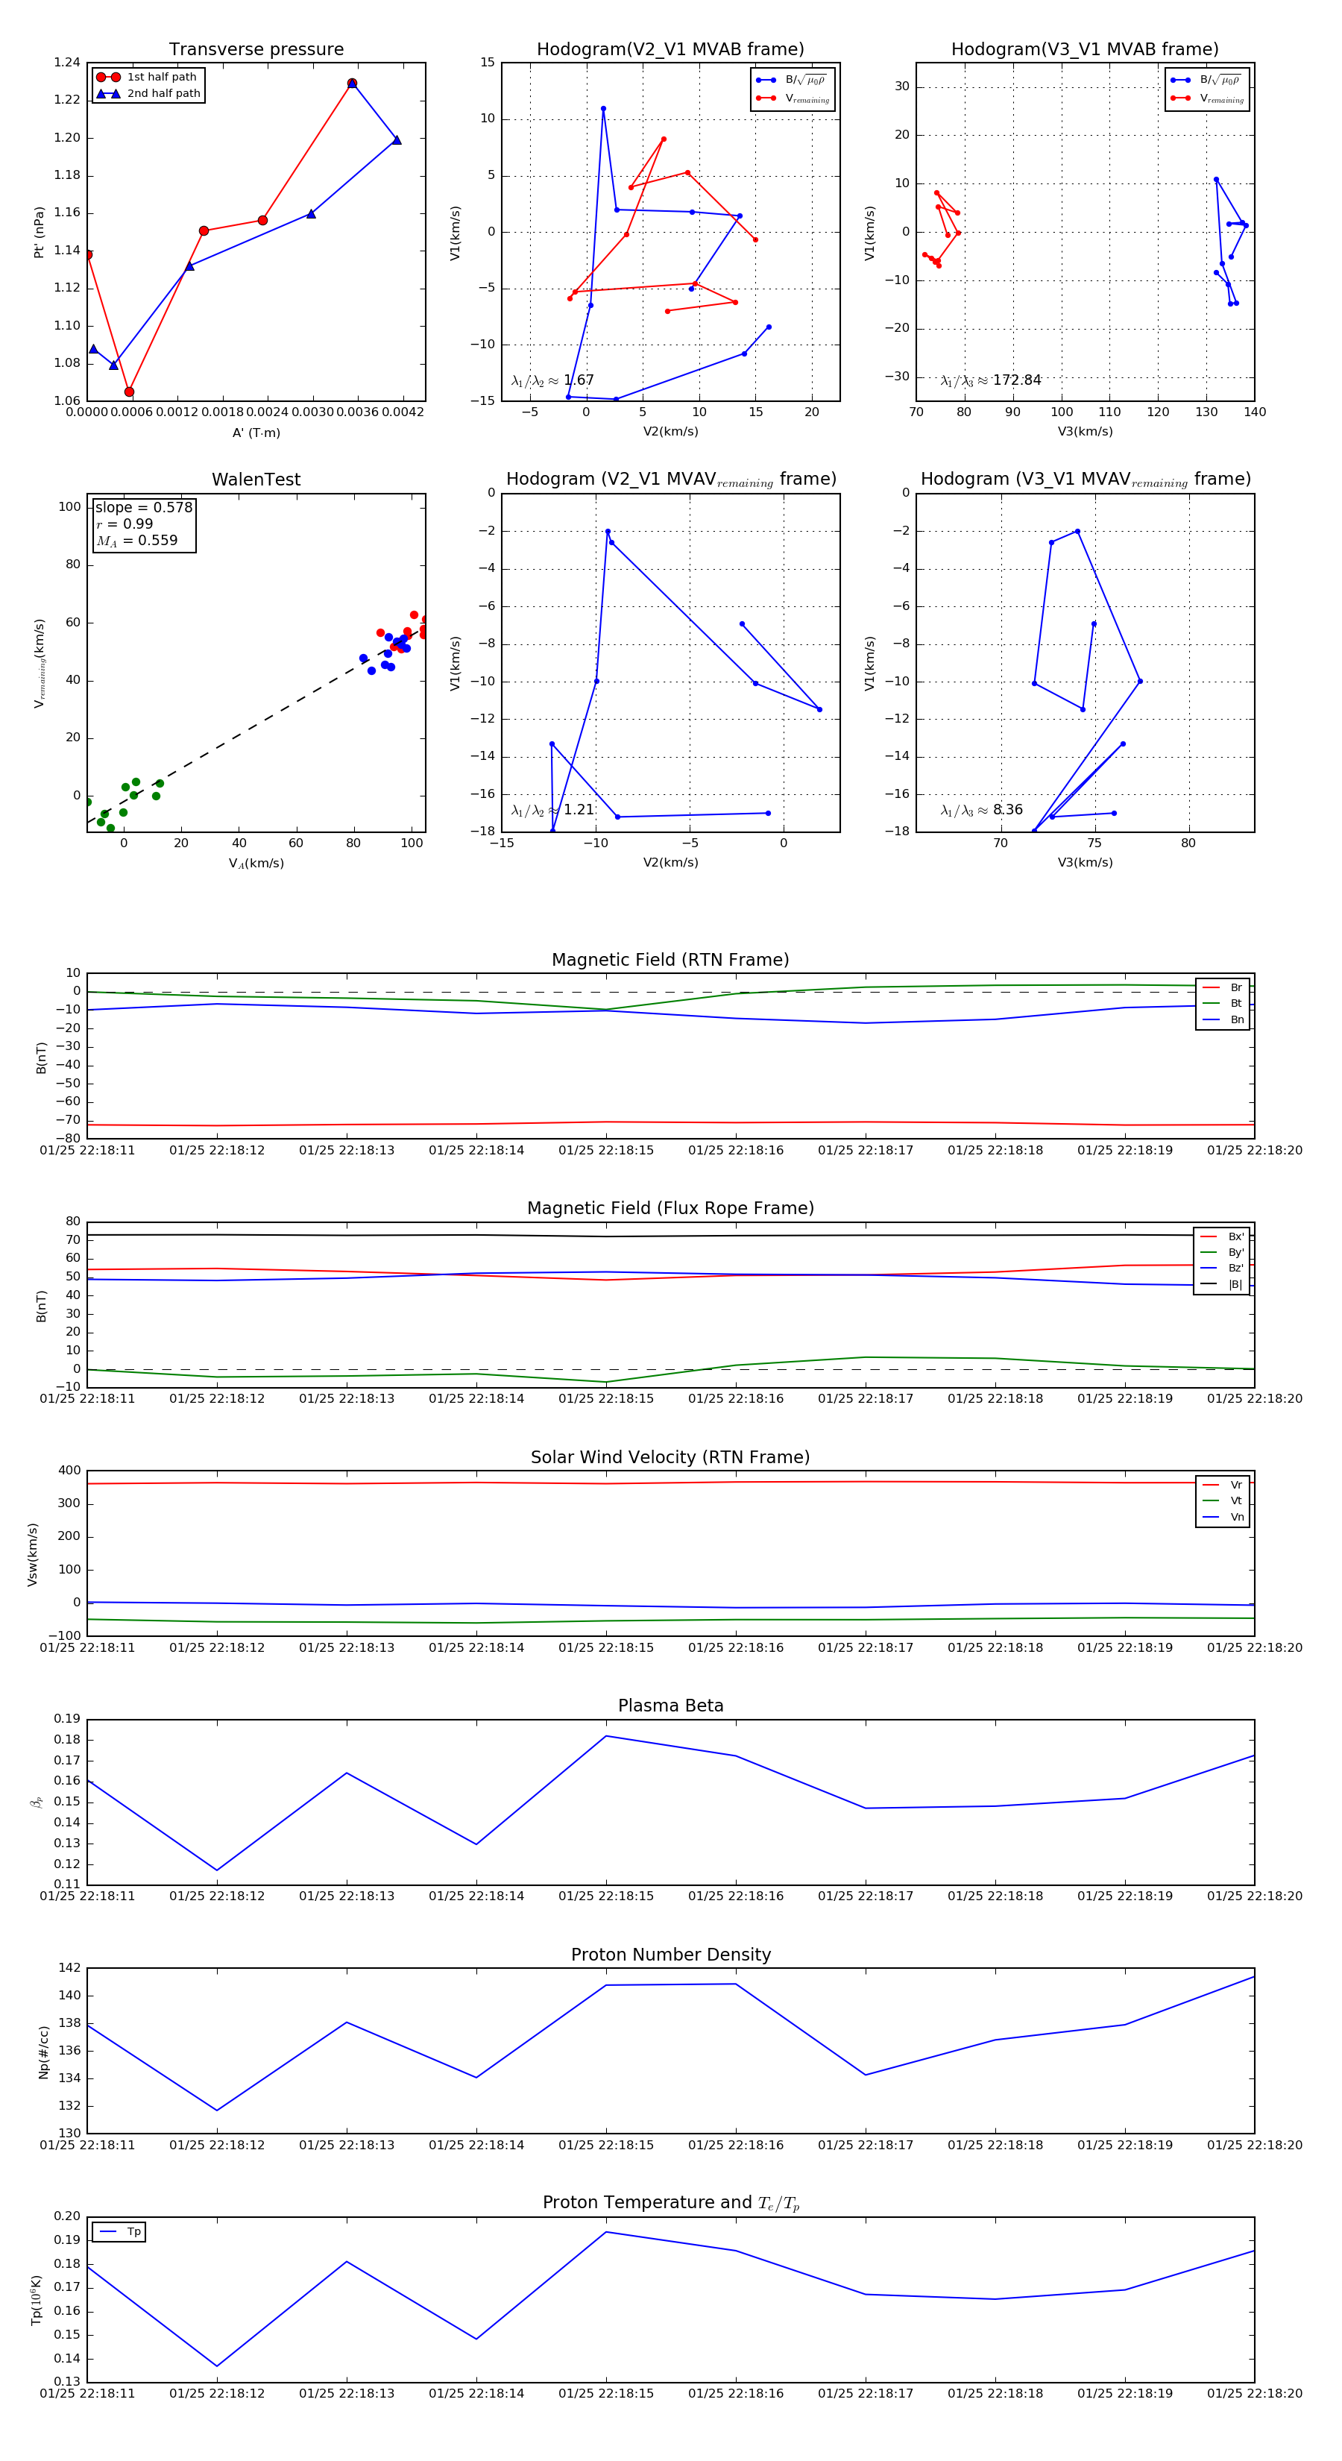
Task: Click the 'Magnetic Field (RTN Frame)' title
Action: [x=670, y=960]
